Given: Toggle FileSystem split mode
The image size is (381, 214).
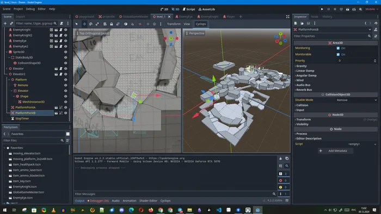Looking at the screenshot, I should tap(68, 134).
